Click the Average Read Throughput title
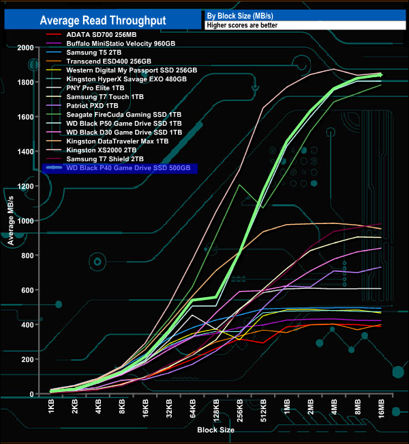This screenshot has width=409, height=444. pyautogui.click(x=103, y=20)
